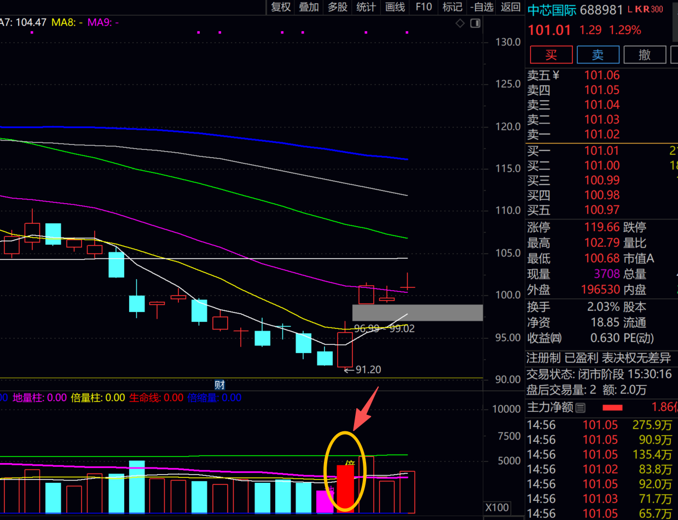Click the ¥ symbol next to 卖五

tap(556, 76)
